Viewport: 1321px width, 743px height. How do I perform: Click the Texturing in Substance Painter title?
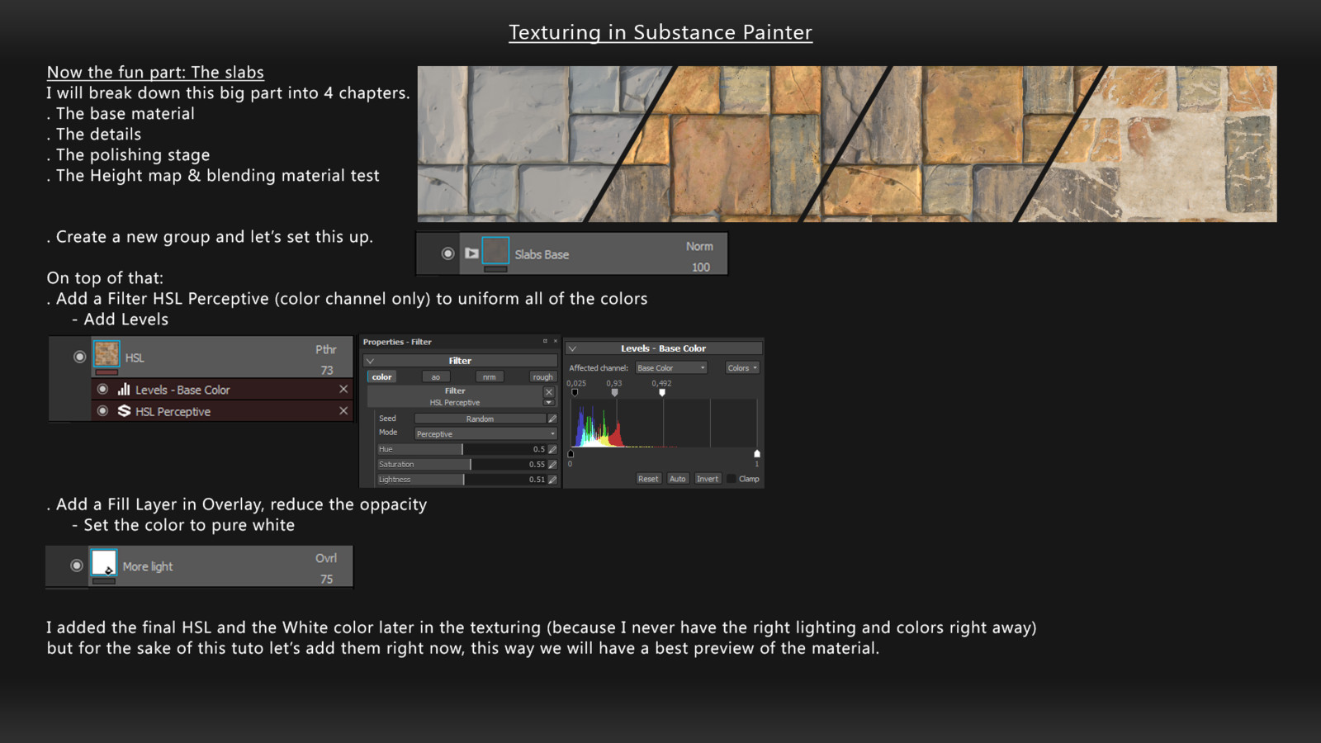pos(660,32)
